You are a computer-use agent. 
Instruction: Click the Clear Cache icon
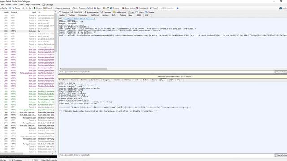[123, 8]
